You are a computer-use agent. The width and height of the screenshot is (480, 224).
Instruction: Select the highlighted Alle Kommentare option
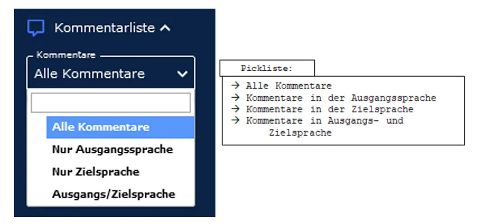click(120, 127)
